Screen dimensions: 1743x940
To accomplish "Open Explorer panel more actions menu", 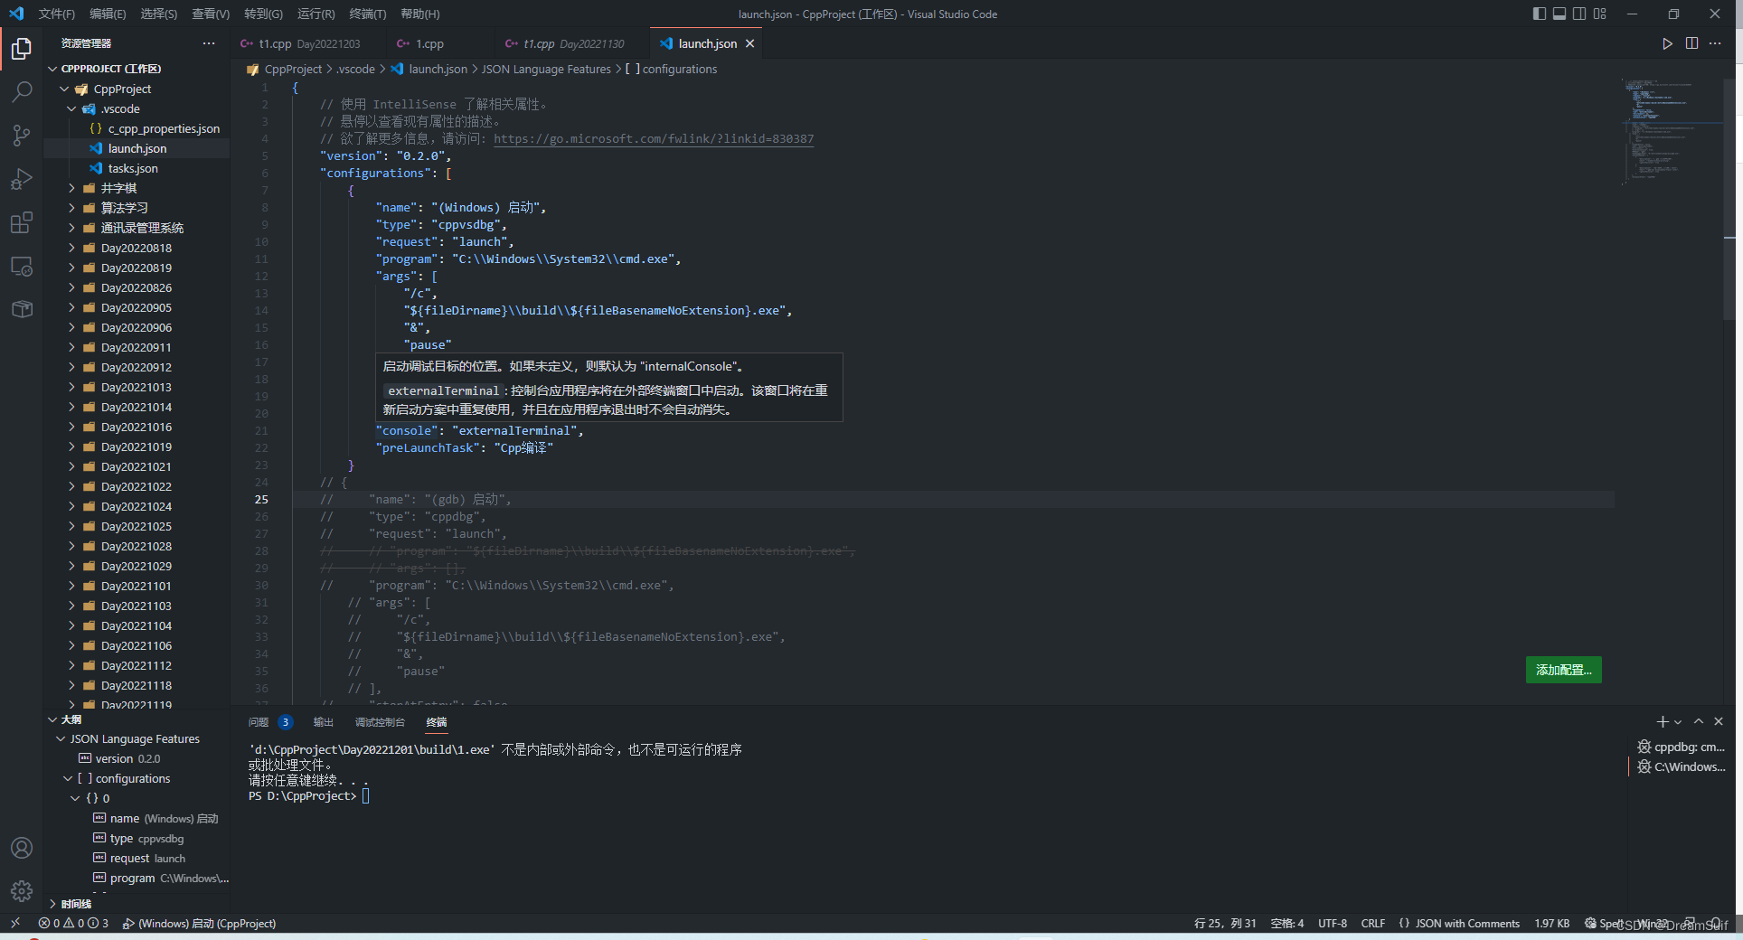I will point(209,43).
